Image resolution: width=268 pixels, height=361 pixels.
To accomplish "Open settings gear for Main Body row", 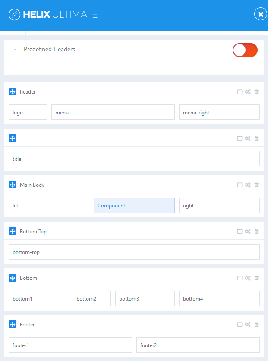I will pyautogui.click(x=248, y=185).
